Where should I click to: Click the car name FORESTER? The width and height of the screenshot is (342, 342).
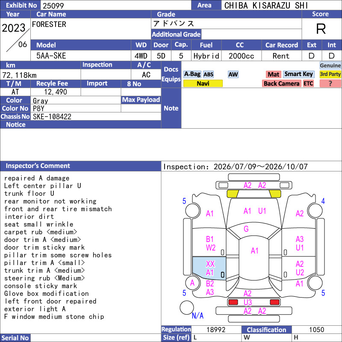(x=49, y=24)
